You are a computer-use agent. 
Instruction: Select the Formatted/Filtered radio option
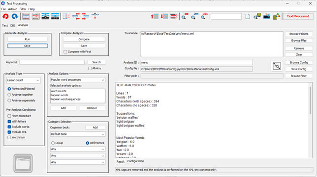9,89
